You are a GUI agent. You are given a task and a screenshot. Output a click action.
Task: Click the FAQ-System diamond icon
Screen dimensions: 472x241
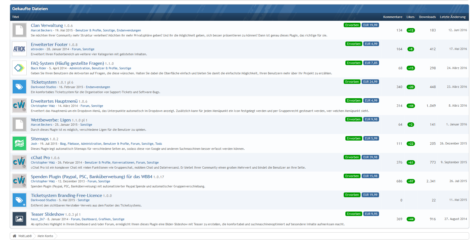coord(19,68)
